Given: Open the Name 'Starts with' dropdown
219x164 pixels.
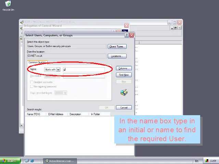Looking at the screenshot, I should coord(58,69).
